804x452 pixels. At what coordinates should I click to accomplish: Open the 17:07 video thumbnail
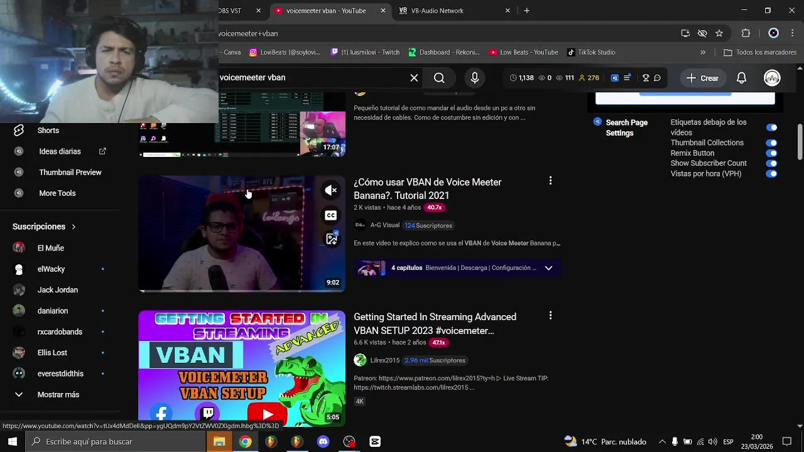pyautogui.click(x=242, y=124)
